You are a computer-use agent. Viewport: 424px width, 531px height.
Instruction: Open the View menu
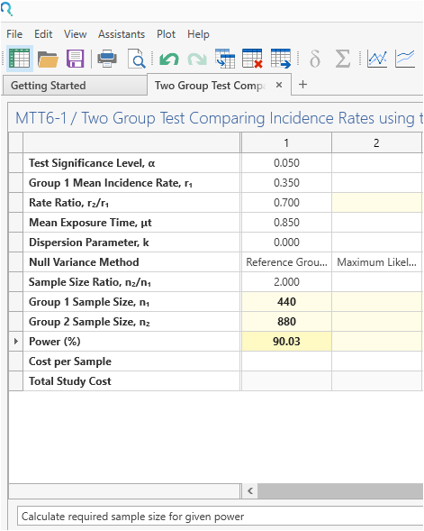tap(76, 34)
